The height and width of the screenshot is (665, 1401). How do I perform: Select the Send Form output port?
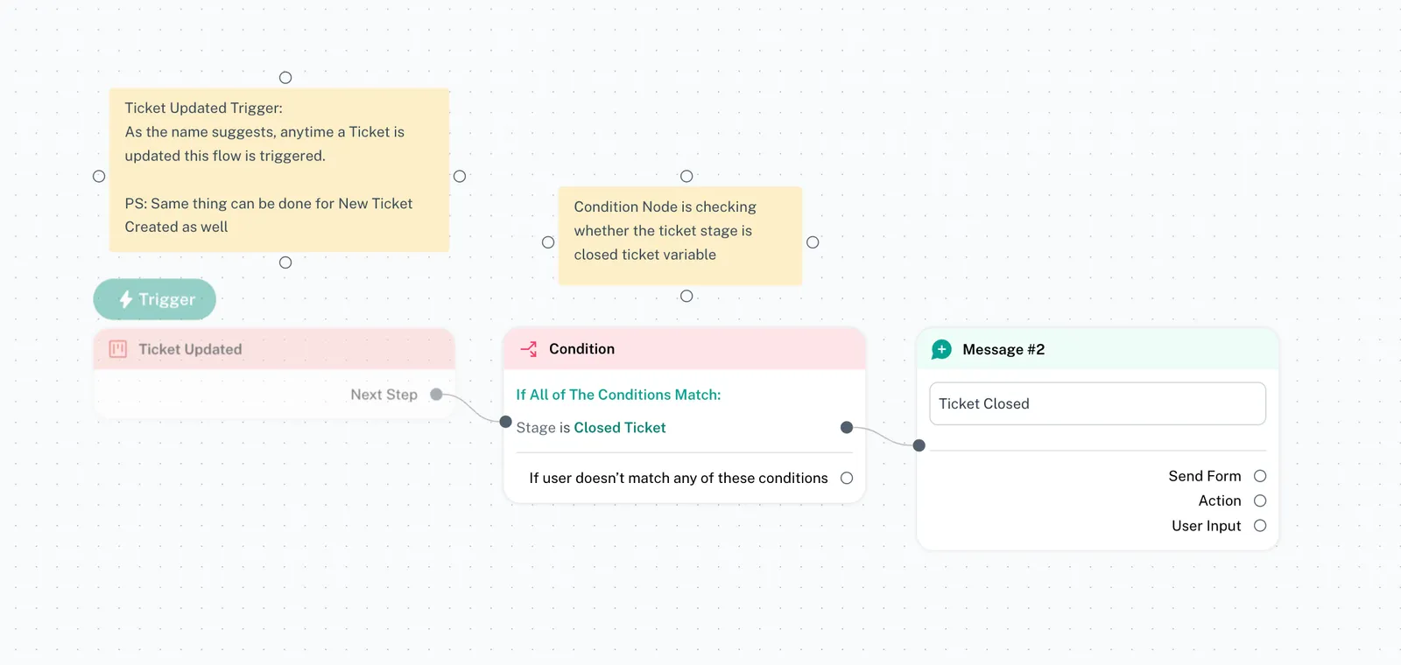pos(1260,476)
